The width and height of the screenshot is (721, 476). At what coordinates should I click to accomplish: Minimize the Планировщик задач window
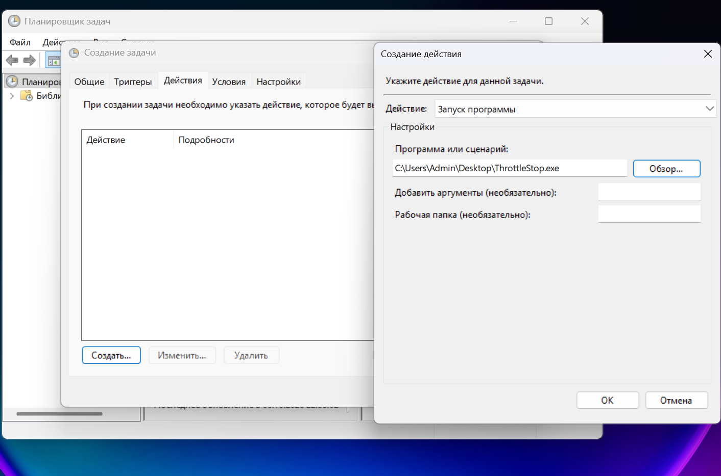coord(513,21)
